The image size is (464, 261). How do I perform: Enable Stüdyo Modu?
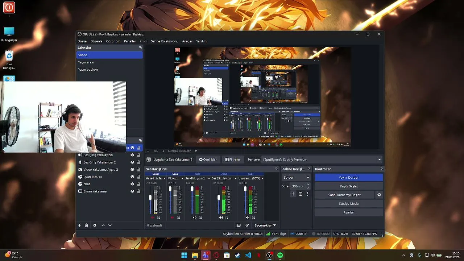[349, 204]
